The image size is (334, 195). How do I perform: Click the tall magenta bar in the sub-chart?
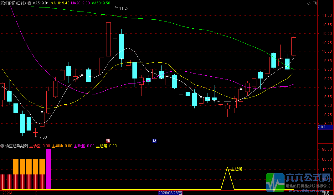49,169
